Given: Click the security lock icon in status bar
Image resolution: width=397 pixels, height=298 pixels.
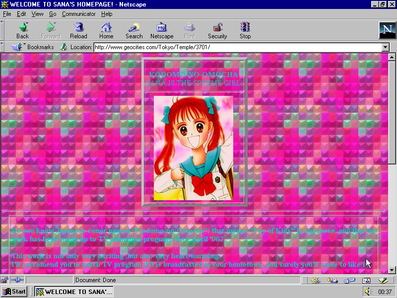Looking at the screenshot, I should (4, 280).
